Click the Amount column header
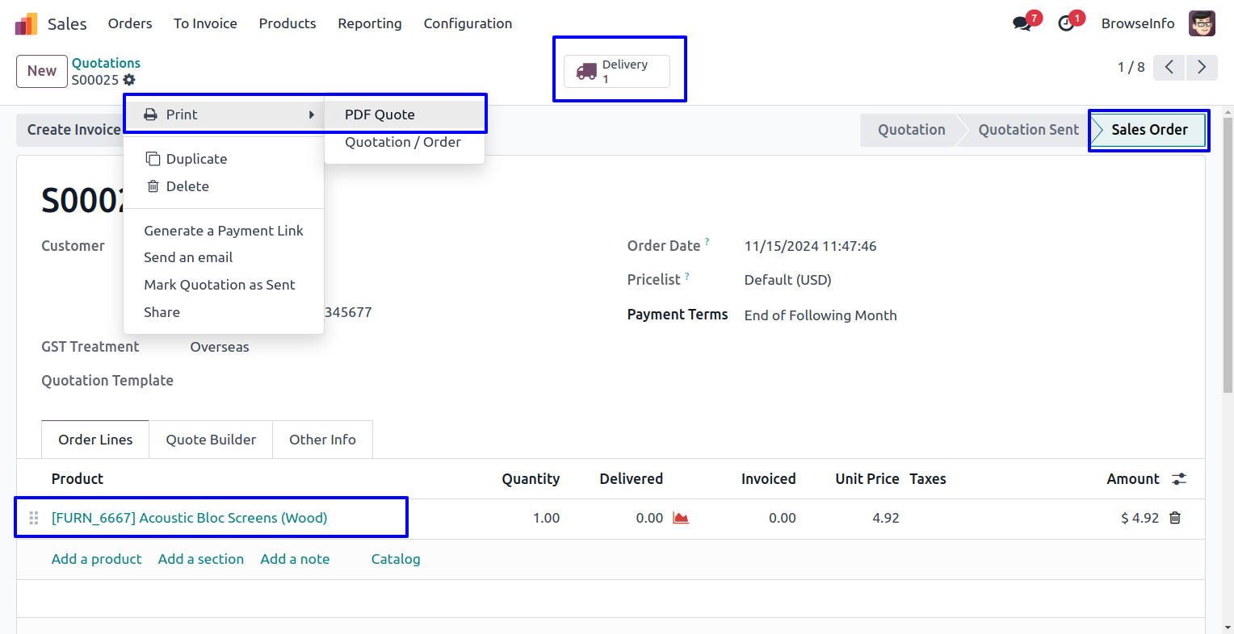Viewport: 1234px width, 634px height. [1133, 479]
